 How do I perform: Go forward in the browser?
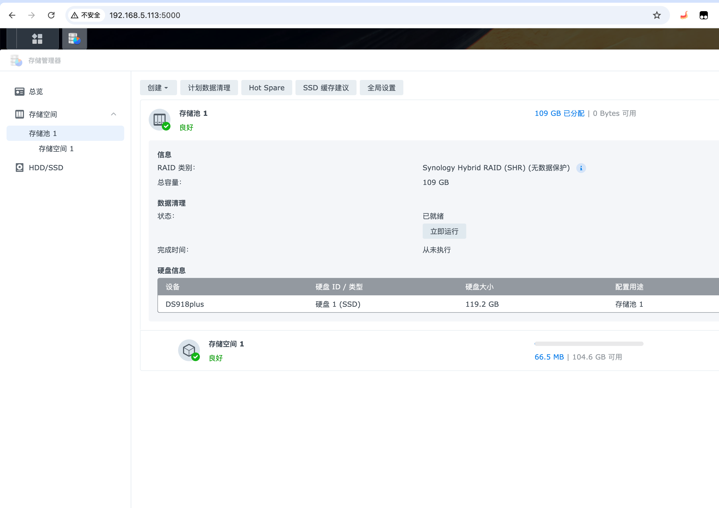pos(31,15)
